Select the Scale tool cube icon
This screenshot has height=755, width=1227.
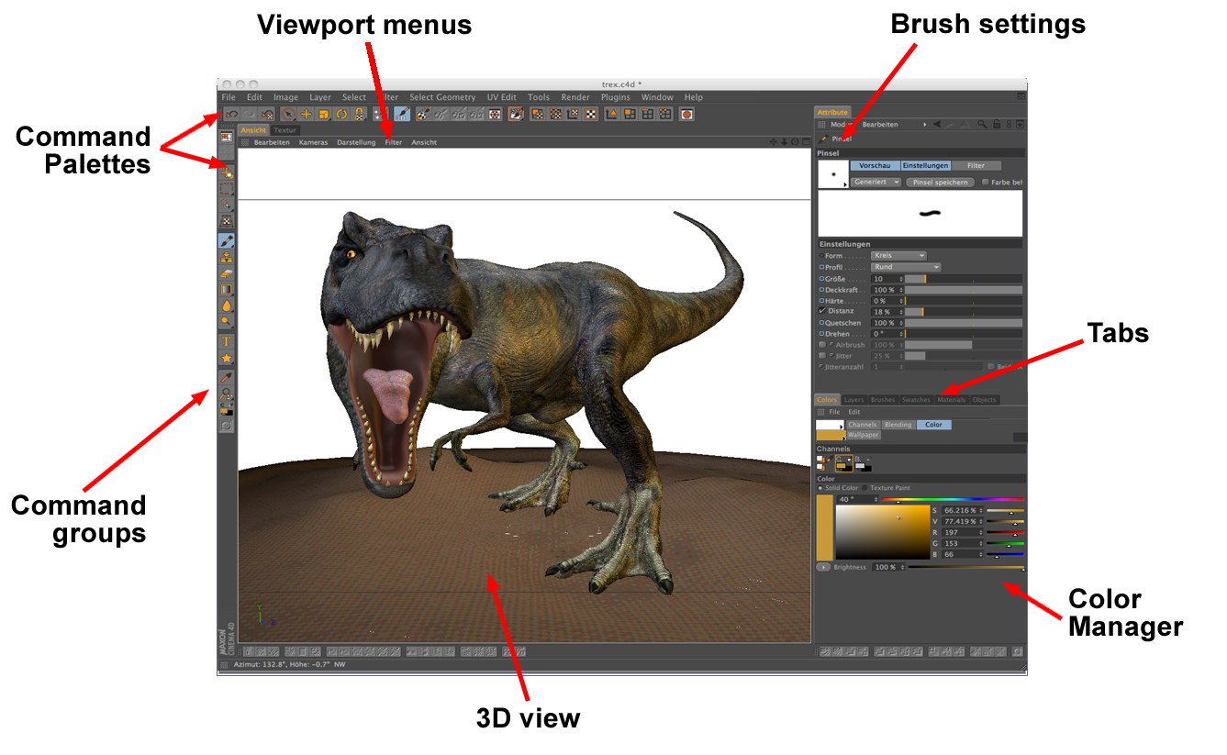[x=323, y=115]
